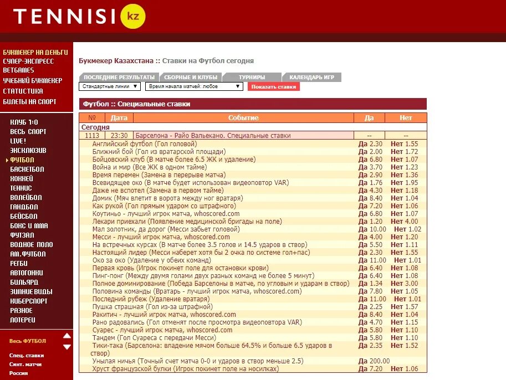Select Бокс и ММА in sports list
Viewport: 506px width, 380px height.
(29, 226)
